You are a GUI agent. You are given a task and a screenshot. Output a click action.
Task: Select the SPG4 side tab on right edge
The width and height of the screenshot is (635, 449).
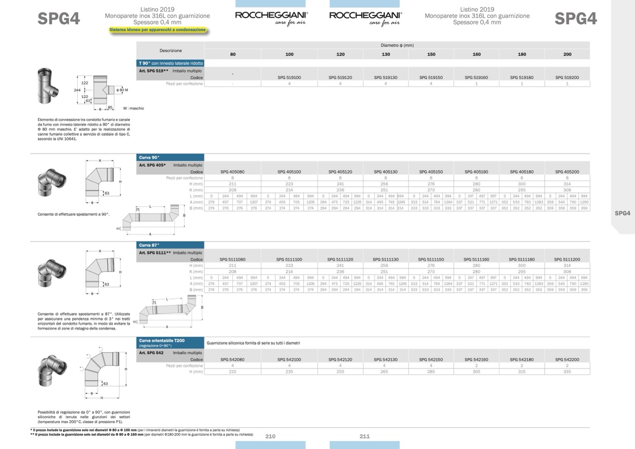[x=622, y=213]
